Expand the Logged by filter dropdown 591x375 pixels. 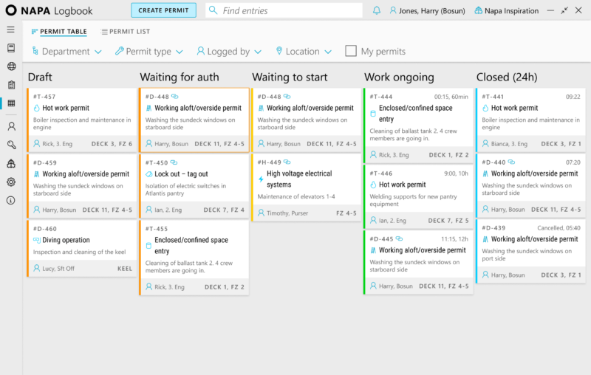pyautogui.click(x=229, y=51)
